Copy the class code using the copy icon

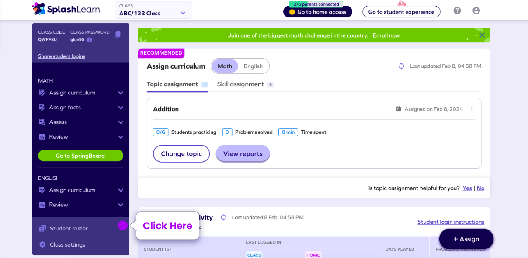pyautogui.click(x=118, y=35)
